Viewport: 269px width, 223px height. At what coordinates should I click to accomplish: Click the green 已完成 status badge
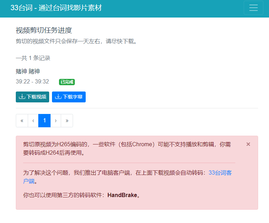[x=67, y=82]
